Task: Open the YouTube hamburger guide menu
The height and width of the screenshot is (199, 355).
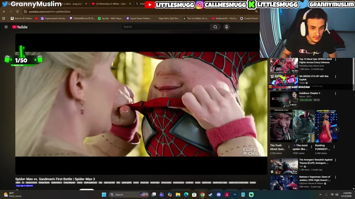Action: (6, 27)
